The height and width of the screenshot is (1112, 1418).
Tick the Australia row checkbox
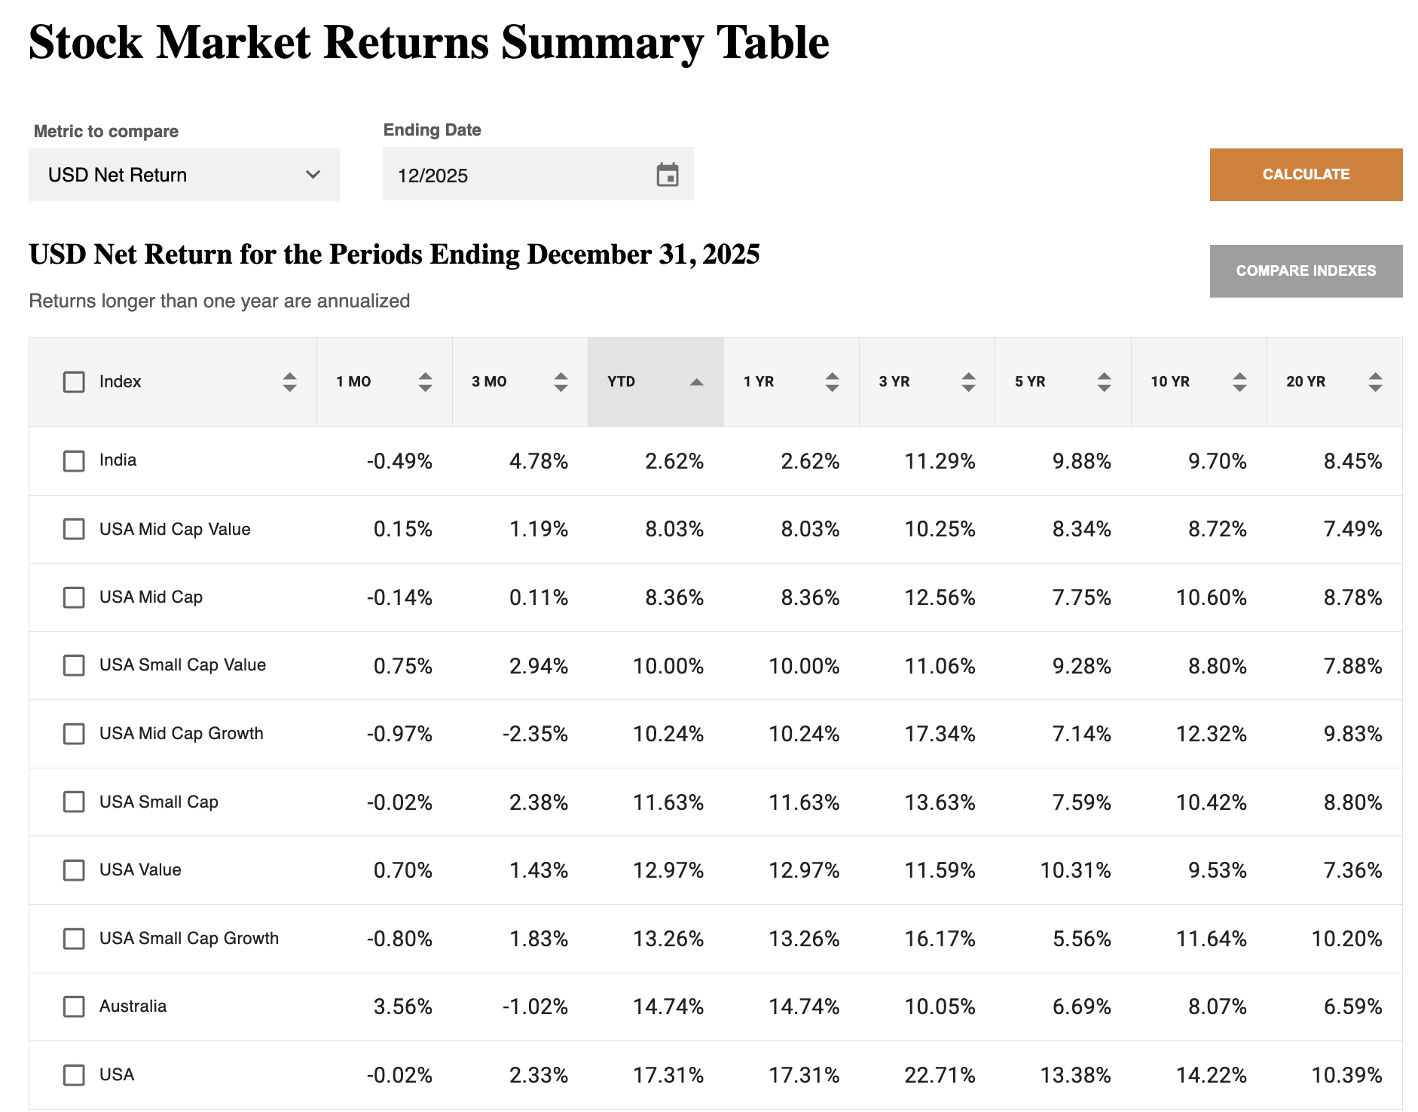[74, 1007]
